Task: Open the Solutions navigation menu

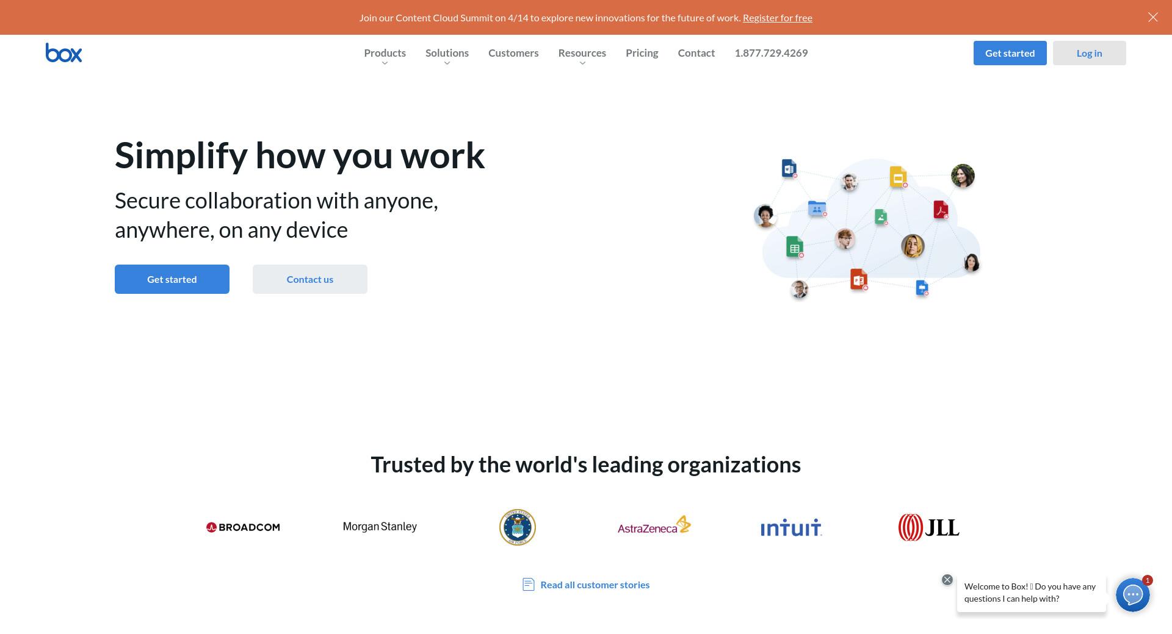Action: 447,53
